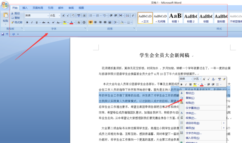Switch to the 页面布局 (Page Layout) tab

tap(38, 8)
